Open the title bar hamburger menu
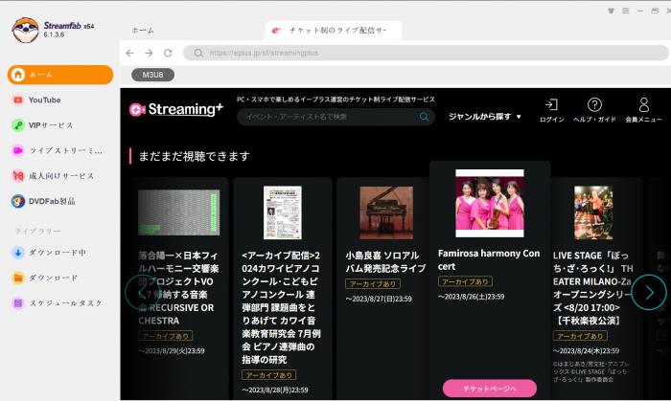The height and width of the screenshot is (401, 671). (x=626, y=11)
